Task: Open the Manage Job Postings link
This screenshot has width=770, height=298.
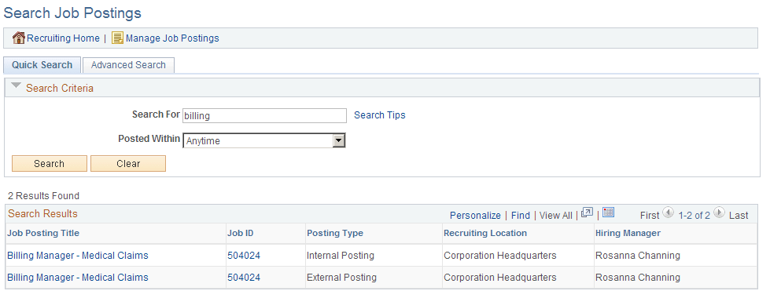Action: (172, 38)
